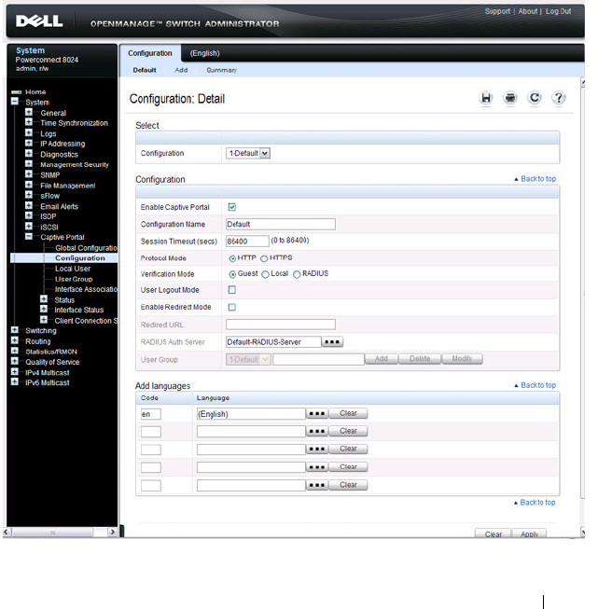Open User Group tree item

click(74, 279)
